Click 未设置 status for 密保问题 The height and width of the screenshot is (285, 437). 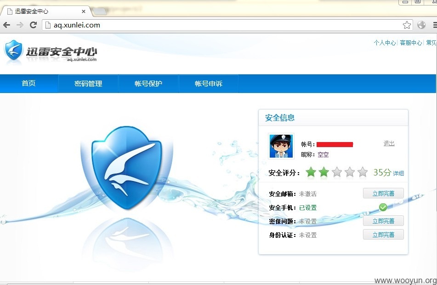(308, 221)
